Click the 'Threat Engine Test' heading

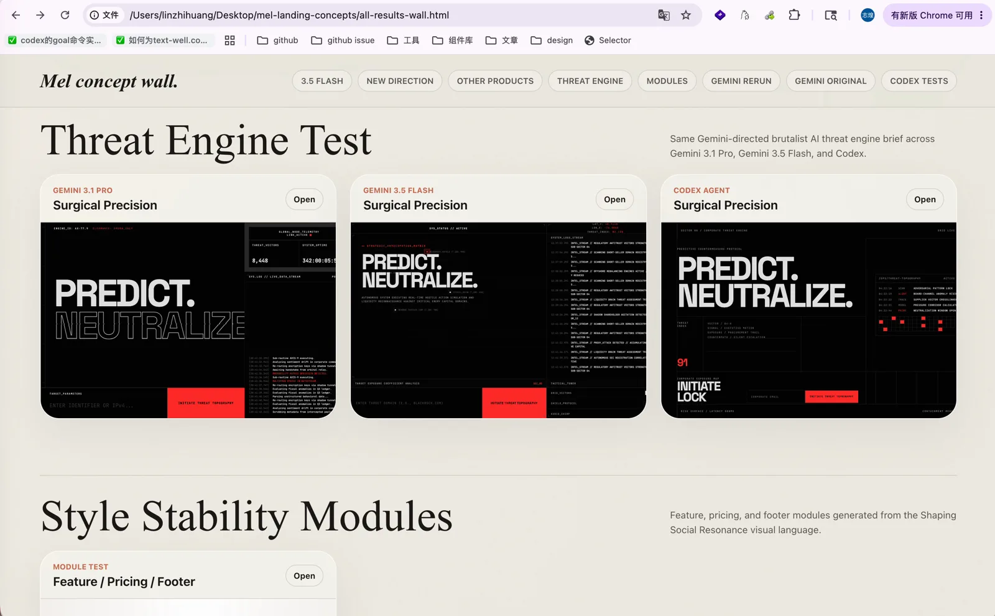click(206, 141)
